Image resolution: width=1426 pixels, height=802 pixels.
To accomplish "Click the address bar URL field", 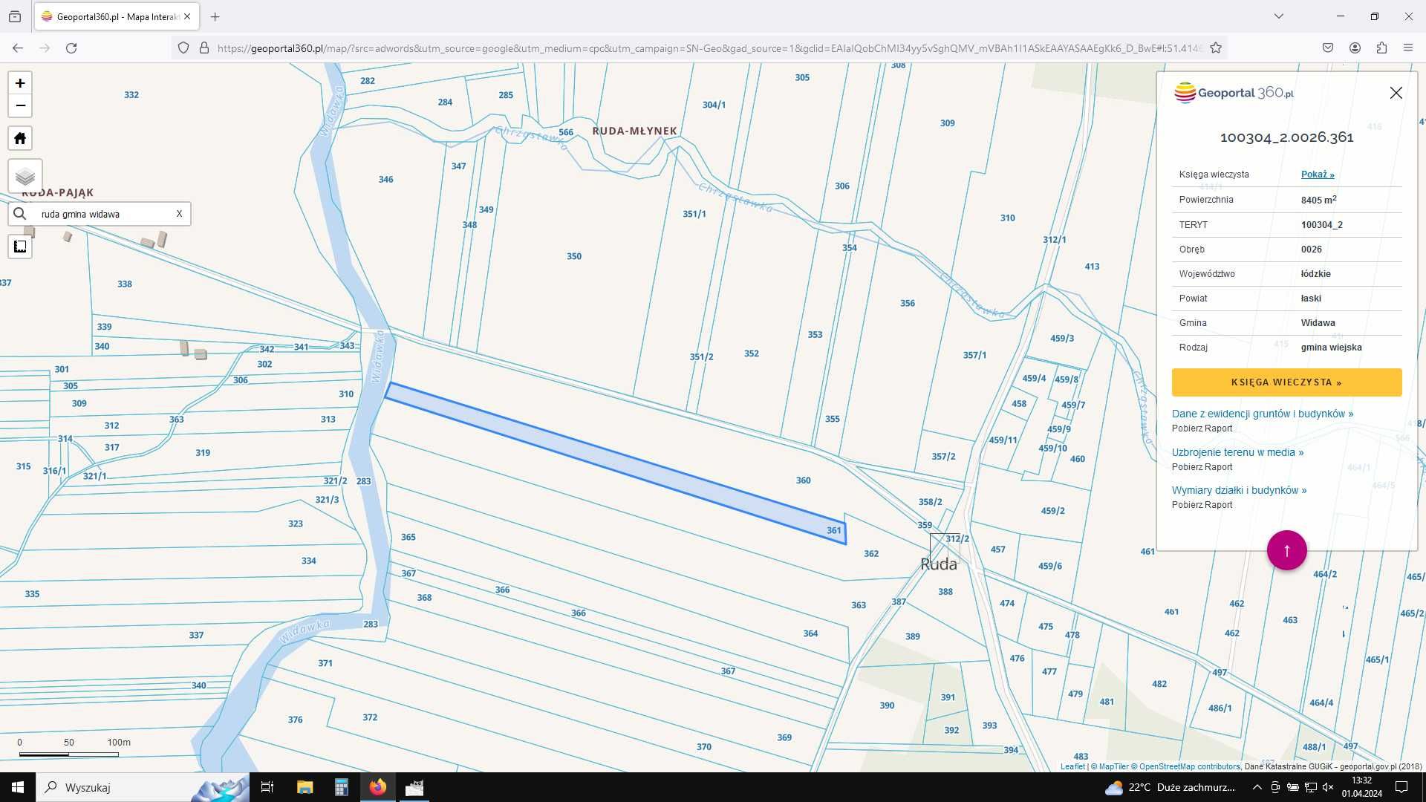I will 709,48.
